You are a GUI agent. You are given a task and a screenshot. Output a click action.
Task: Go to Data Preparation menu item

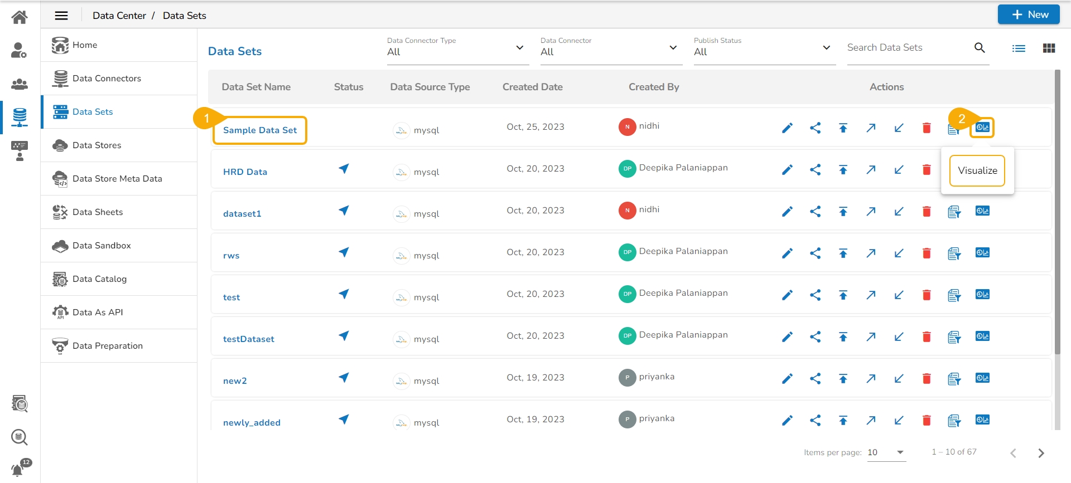(108, 346)
